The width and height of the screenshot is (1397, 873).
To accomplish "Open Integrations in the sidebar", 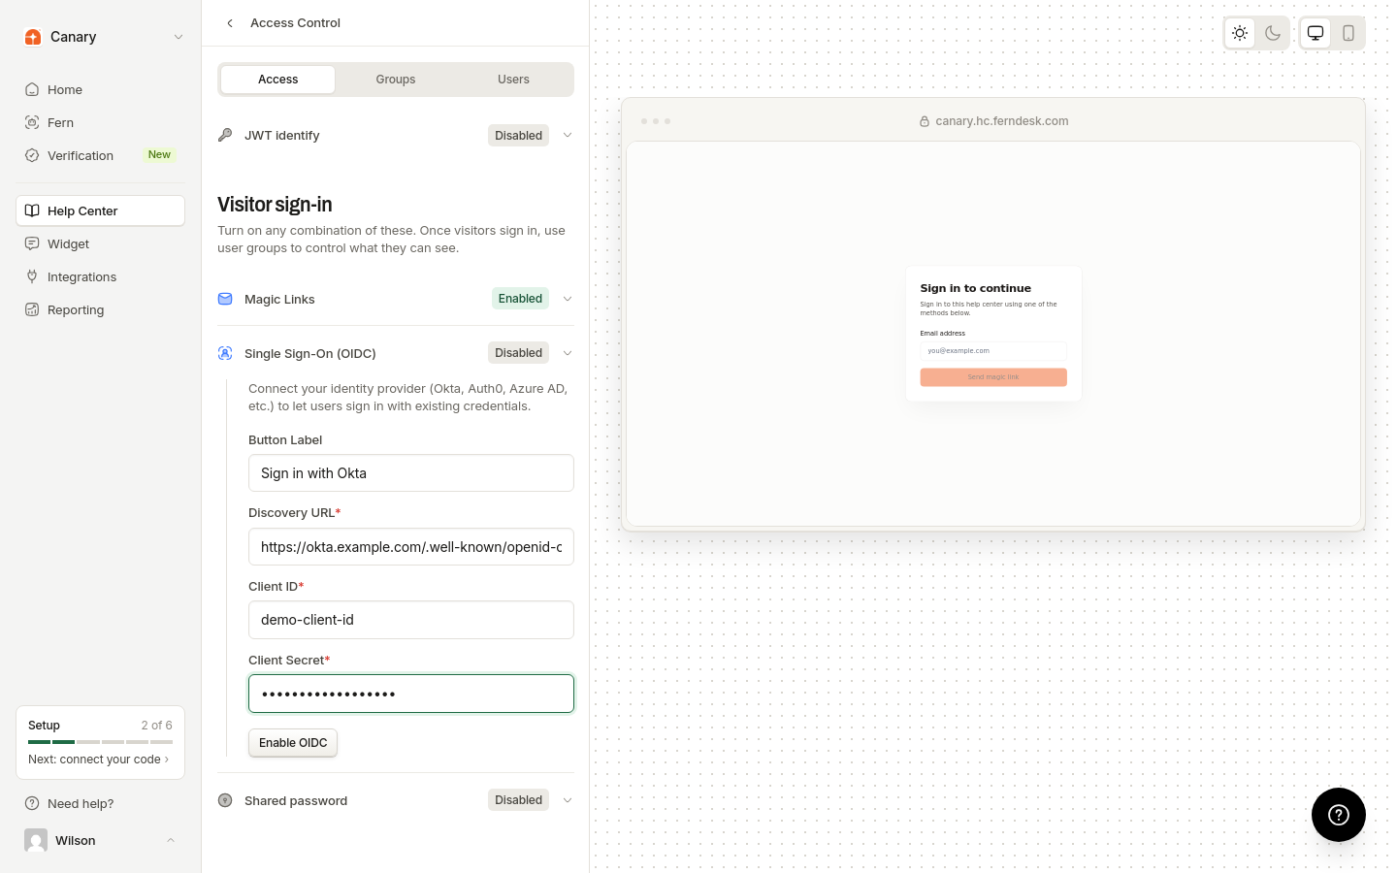I will [100, 276].
